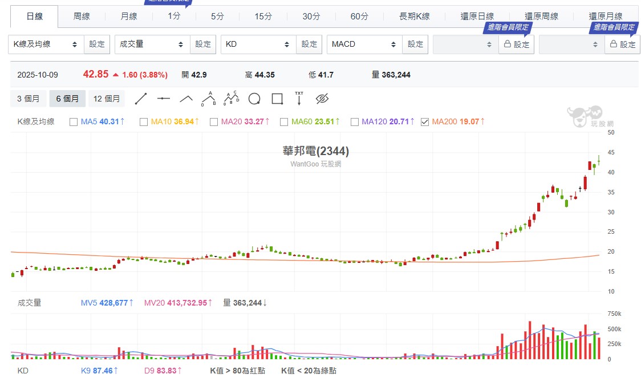
Task: Hide drawings with the crossed-eye icon
Action: [x=322, y=99]
